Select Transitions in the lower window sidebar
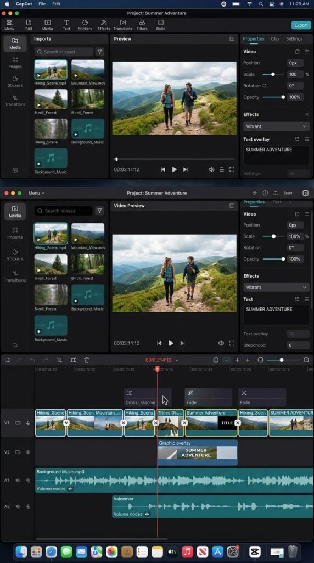Screen dimensions: 314x563 pos(15,276)
